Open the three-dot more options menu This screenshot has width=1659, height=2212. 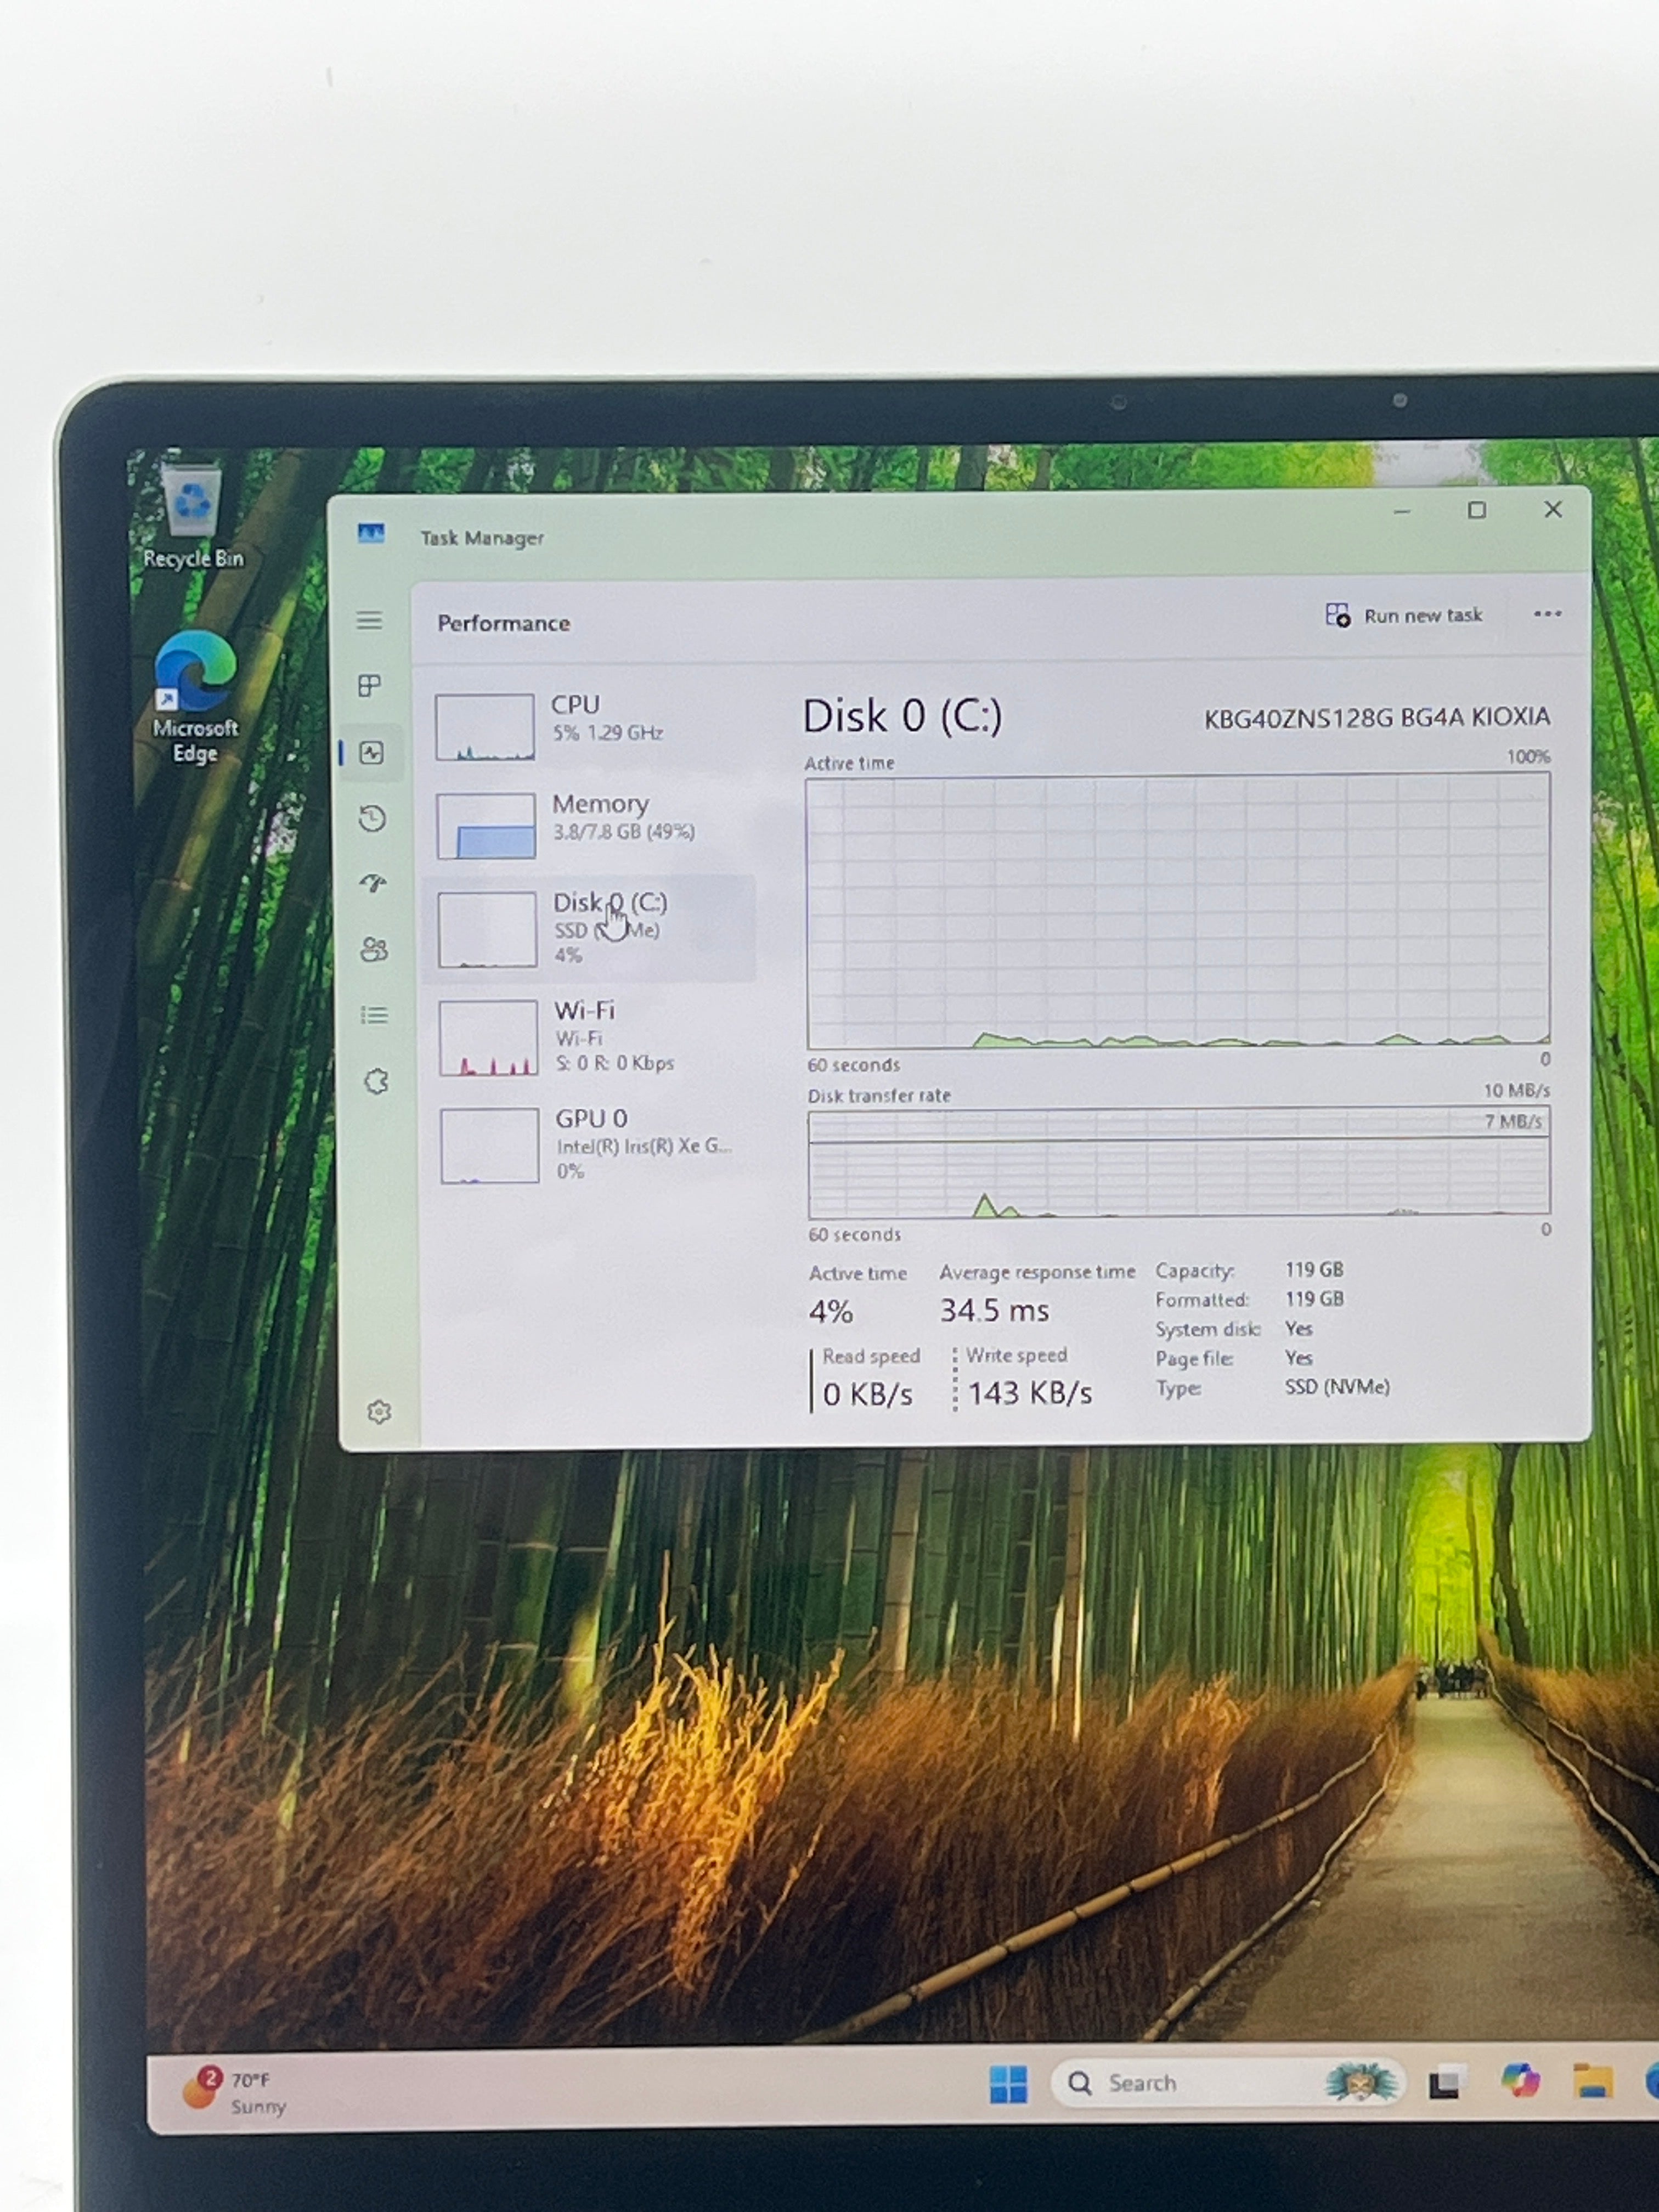coord(1547,614)
